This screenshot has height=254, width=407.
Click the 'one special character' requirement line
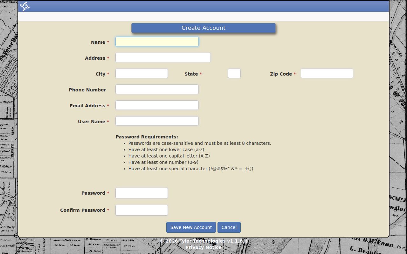[x=191, y=169]
